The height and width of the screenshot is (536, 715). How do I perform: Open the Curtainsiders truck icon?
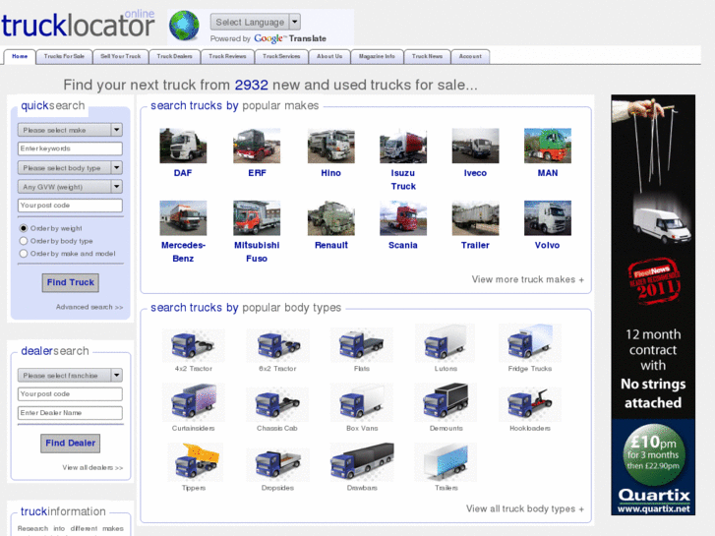(x=194, y=402)
